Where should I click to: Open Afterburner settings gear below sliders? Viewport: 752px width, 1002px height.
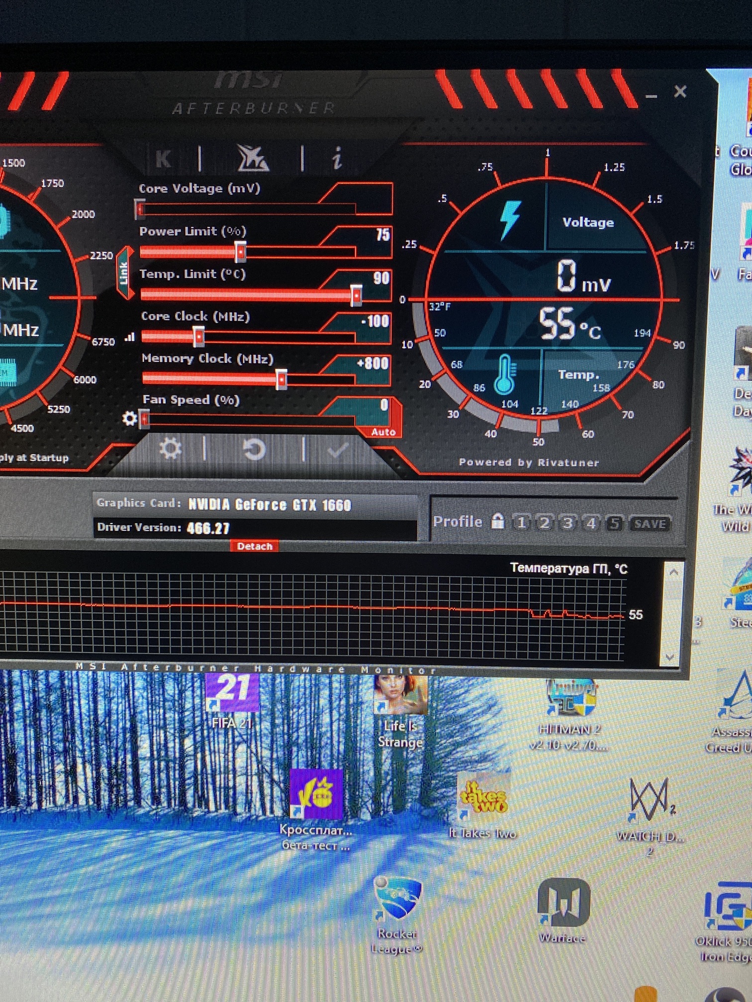171,448
